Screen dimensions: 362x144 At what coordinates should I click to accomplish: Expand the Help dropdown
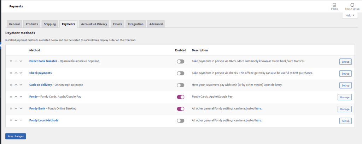349,15
